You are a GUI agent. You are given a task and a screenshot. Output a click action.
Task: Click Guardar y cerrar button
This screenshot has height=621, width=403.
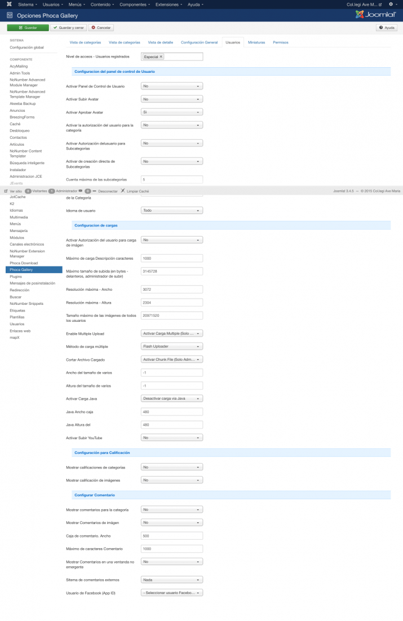tap(68, 28)
